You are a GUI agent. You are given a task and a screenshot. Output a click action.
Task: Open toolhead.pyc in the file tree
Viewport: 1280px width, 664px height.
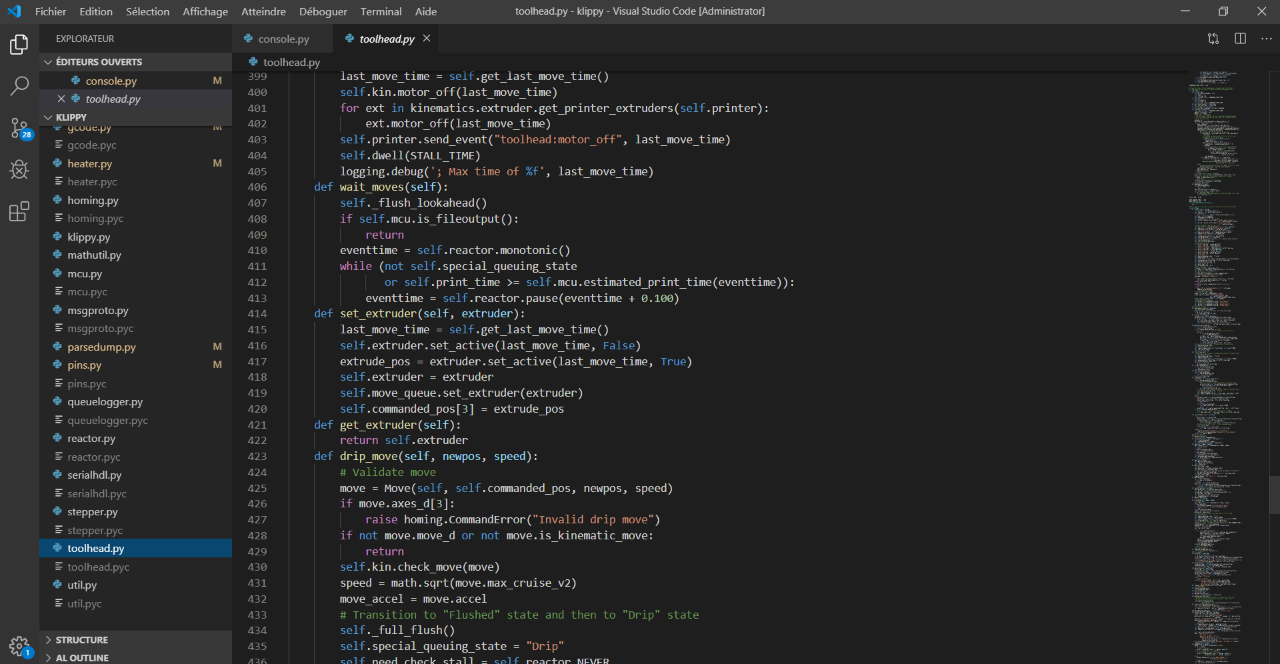[x=136, y=567]
